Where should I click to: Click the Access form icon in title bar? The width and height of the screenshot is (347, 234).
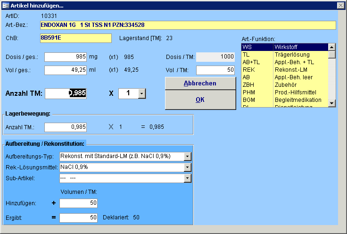(6, 5)
